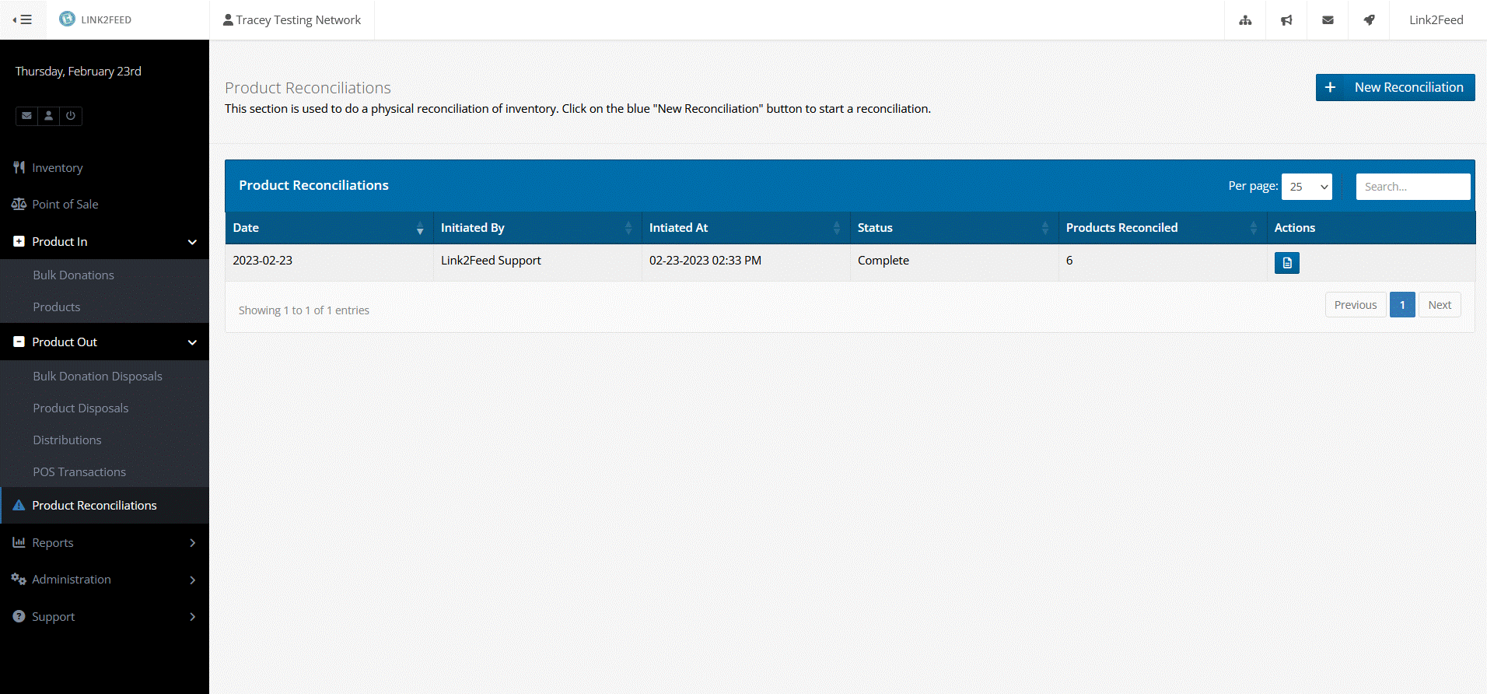
Task: Expand the Administration menu
Action: coord(104,579)
